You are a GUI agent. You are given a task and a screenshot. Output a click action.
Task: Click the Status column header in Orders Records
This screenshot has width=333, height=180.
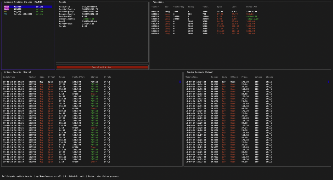coord(94,77)
